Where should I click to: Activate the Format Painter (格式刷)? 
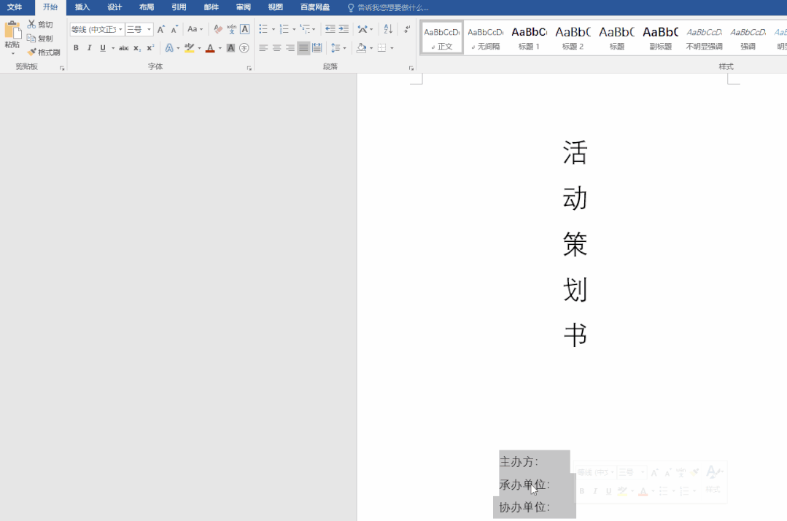[44, 52]
